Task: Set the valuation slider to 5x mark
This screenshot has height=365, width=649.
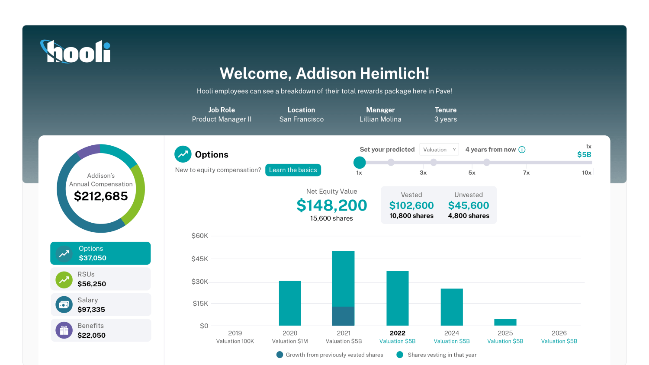Action: [x=472, y=163]
